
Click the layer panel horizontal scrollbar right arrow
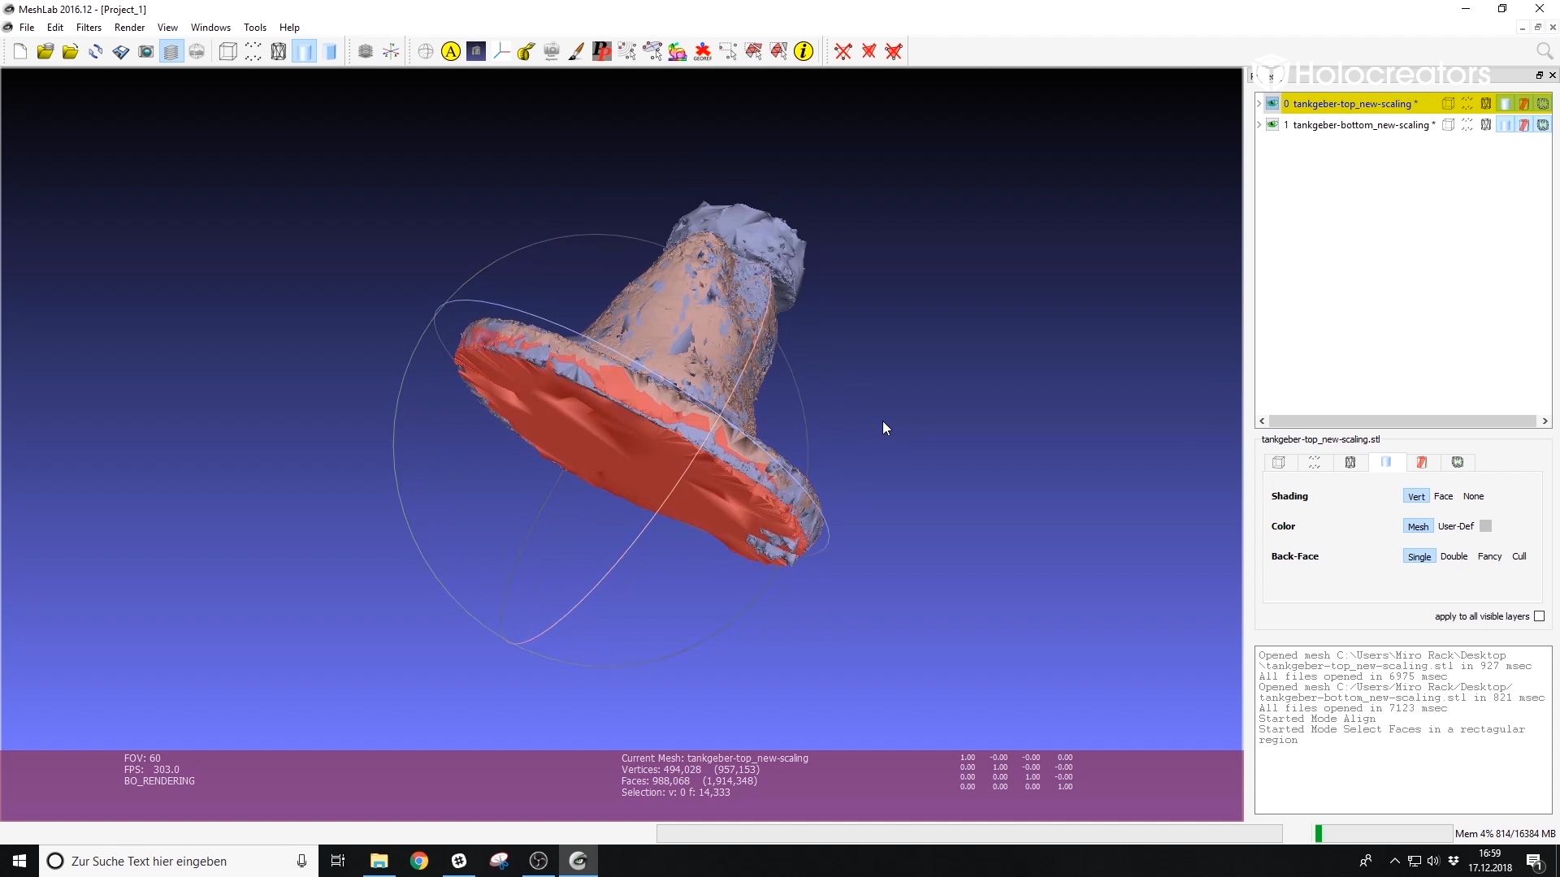pos(1546,421)
